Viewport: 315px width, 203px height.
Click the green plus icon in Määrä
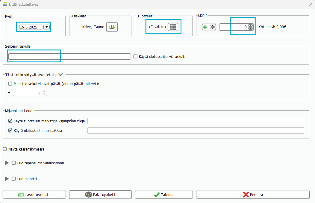205,27
